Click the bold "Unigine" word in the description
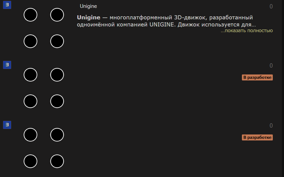 (89, 17)
